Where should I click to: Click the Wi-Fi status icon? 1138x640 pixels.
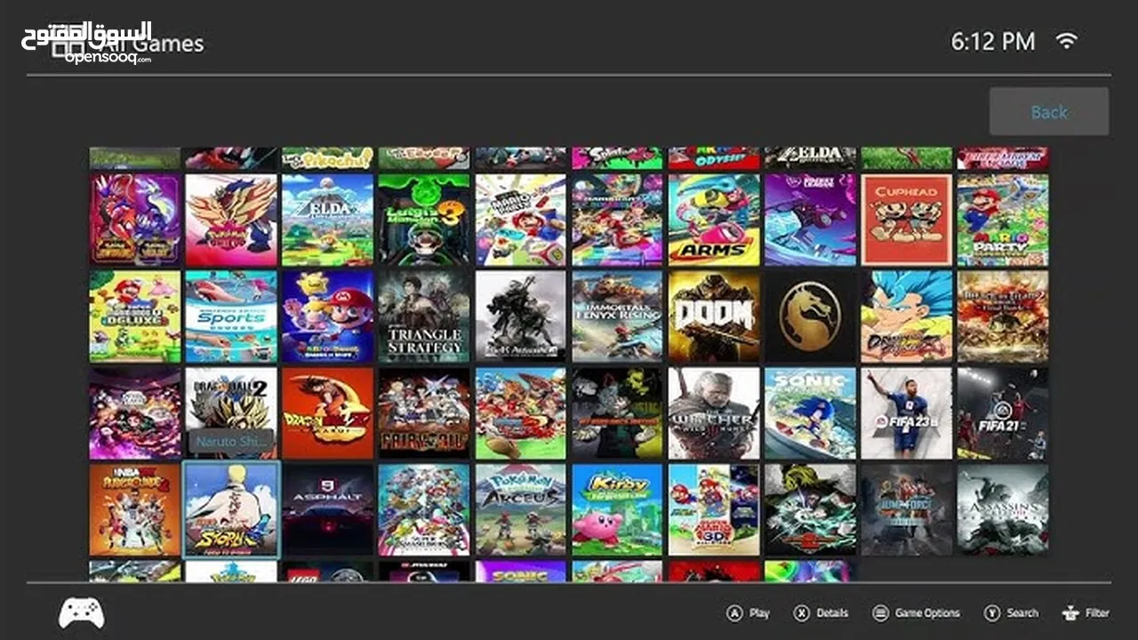coord(1066,40)
